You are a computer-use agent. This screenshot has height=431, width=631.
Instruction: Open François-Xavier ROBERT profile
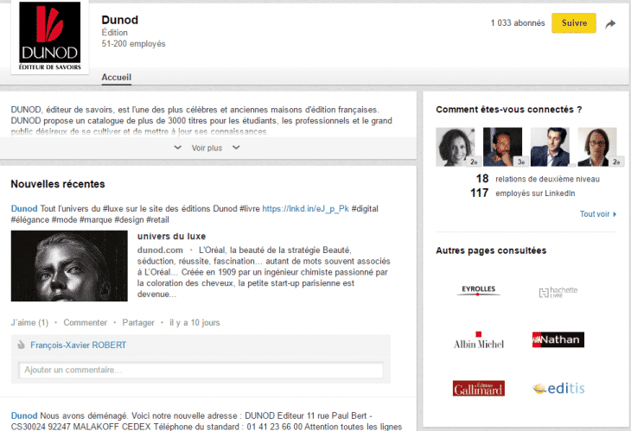[x=78, y=345]
